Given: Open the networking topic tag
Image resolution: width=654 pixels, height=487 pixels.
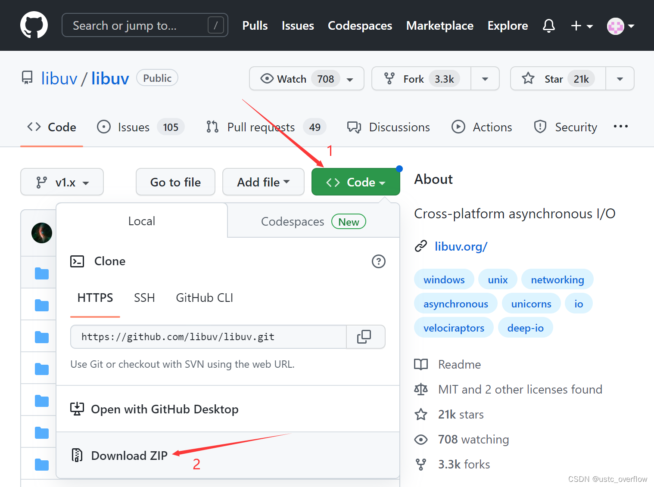Looking at the screenshot, I should coord(557,279).
